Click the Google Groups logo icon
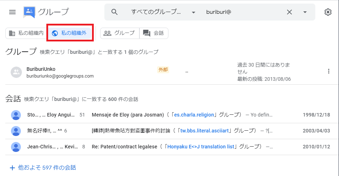 point(29,12)
